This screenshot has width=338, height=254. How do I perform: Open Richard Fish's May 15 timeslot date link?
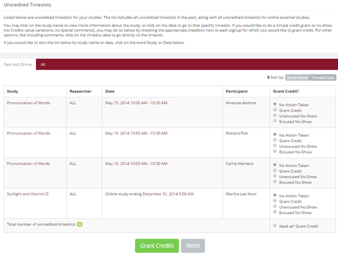(136, 133)
